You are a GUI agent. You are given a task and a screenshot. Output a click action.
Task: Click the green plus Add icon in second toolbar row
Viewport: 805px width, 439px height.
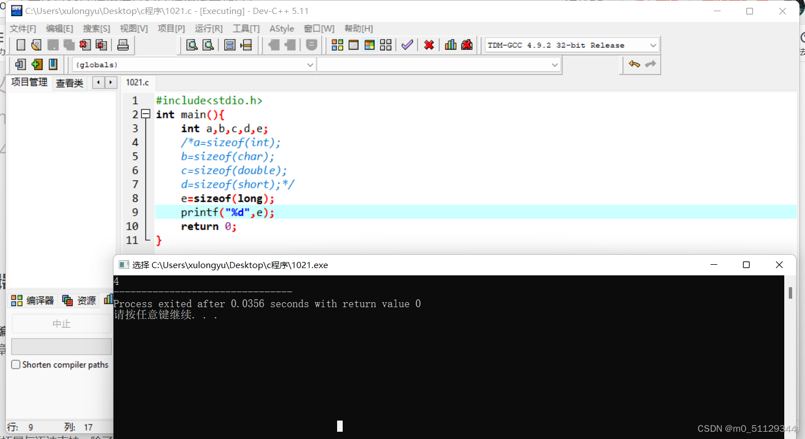pyautogui.click(x=37, y=65)
